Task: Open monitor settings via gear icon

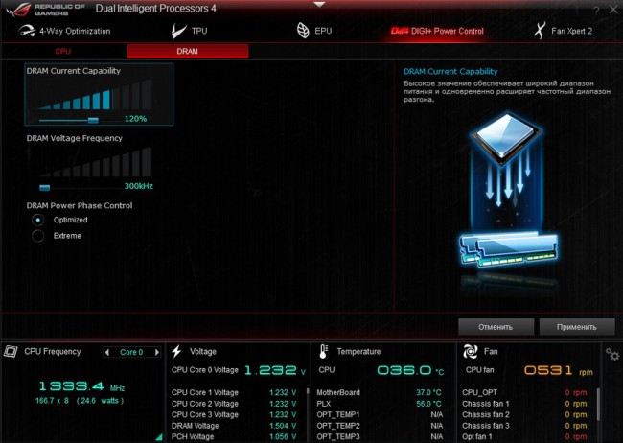Action: pos(611,354)
